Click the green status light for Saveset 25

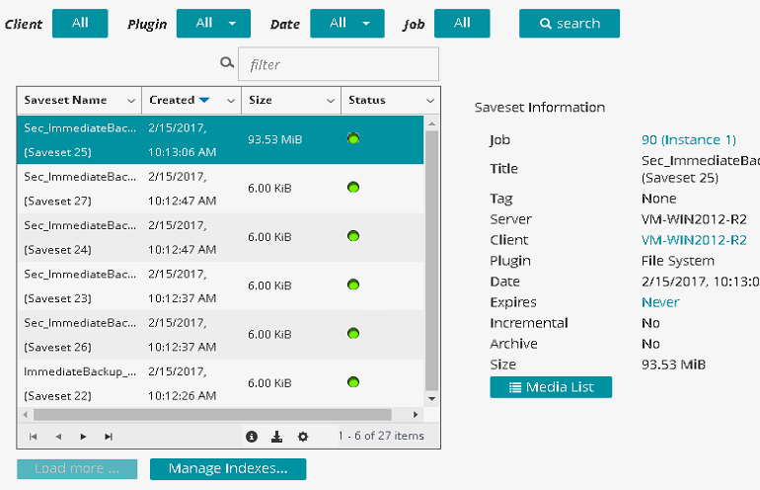353,138
